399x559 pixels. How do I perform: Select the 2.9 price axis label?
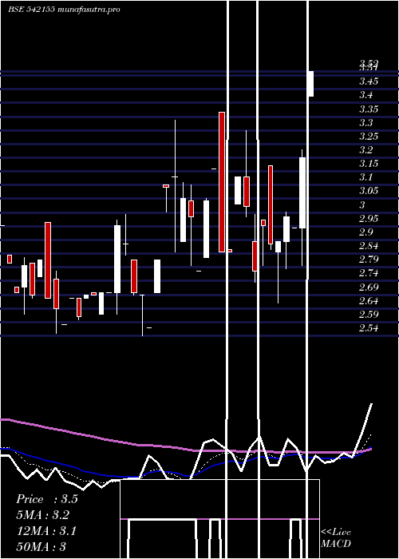[x=366, y=232]
